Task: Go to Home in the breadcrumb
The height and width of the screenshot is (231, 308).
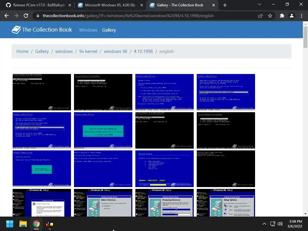Action: click(22, 51)
